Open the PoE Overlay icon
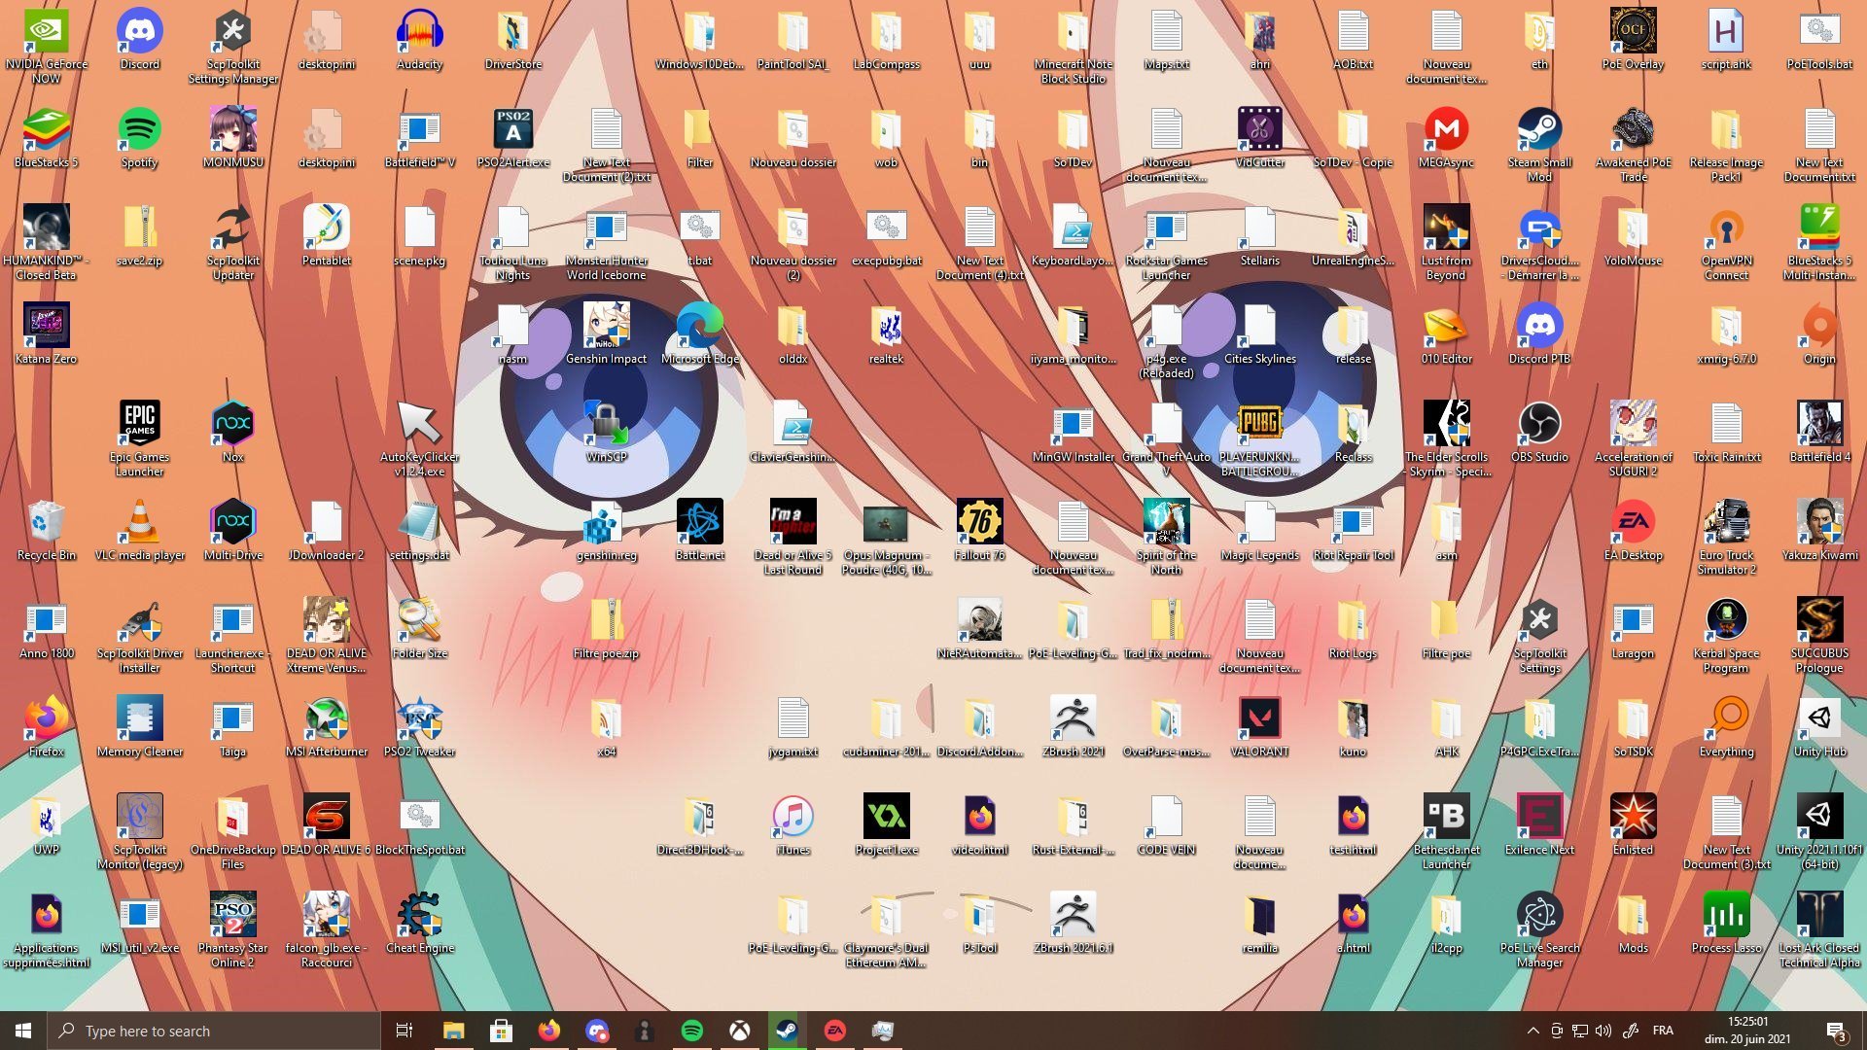1867x1050 pixels. [x=1634, y=41]
